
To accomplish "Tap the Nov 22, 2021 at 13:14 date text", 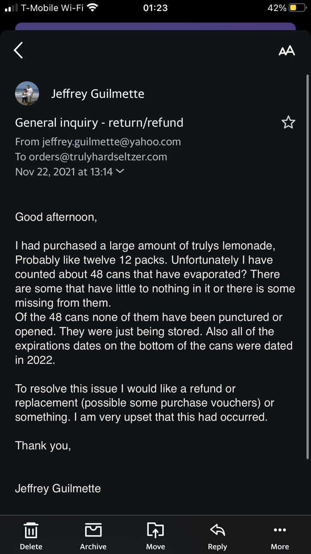I will [x=64, y=171].
